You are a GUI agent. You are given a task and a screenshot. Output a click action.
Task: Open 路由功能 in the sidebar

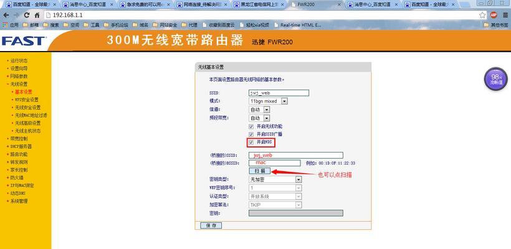19,154
